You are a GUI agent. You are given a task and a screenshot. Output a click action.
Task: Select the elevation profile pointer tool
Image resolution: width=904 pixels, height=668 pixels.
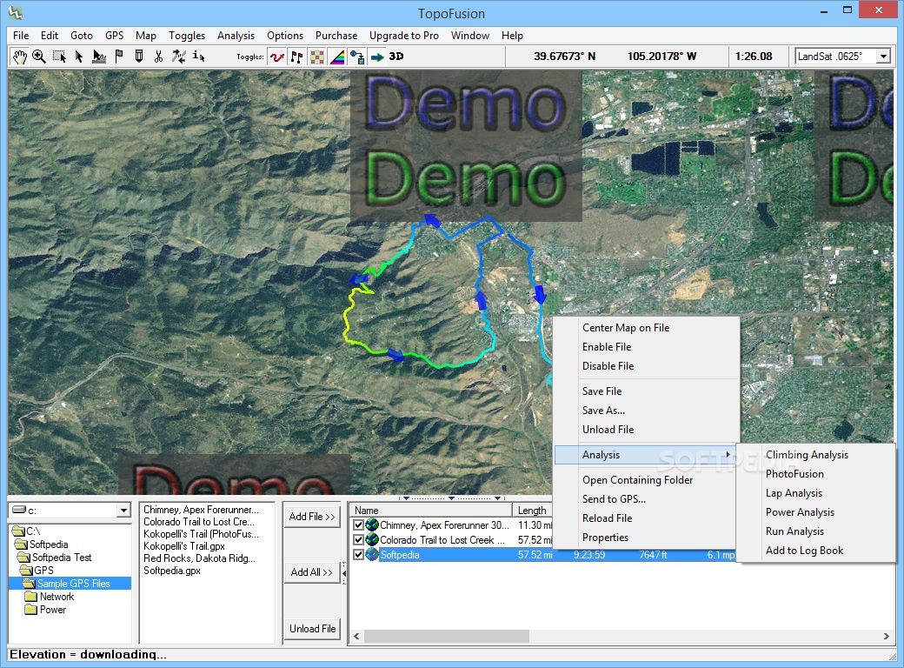point(99,57)
